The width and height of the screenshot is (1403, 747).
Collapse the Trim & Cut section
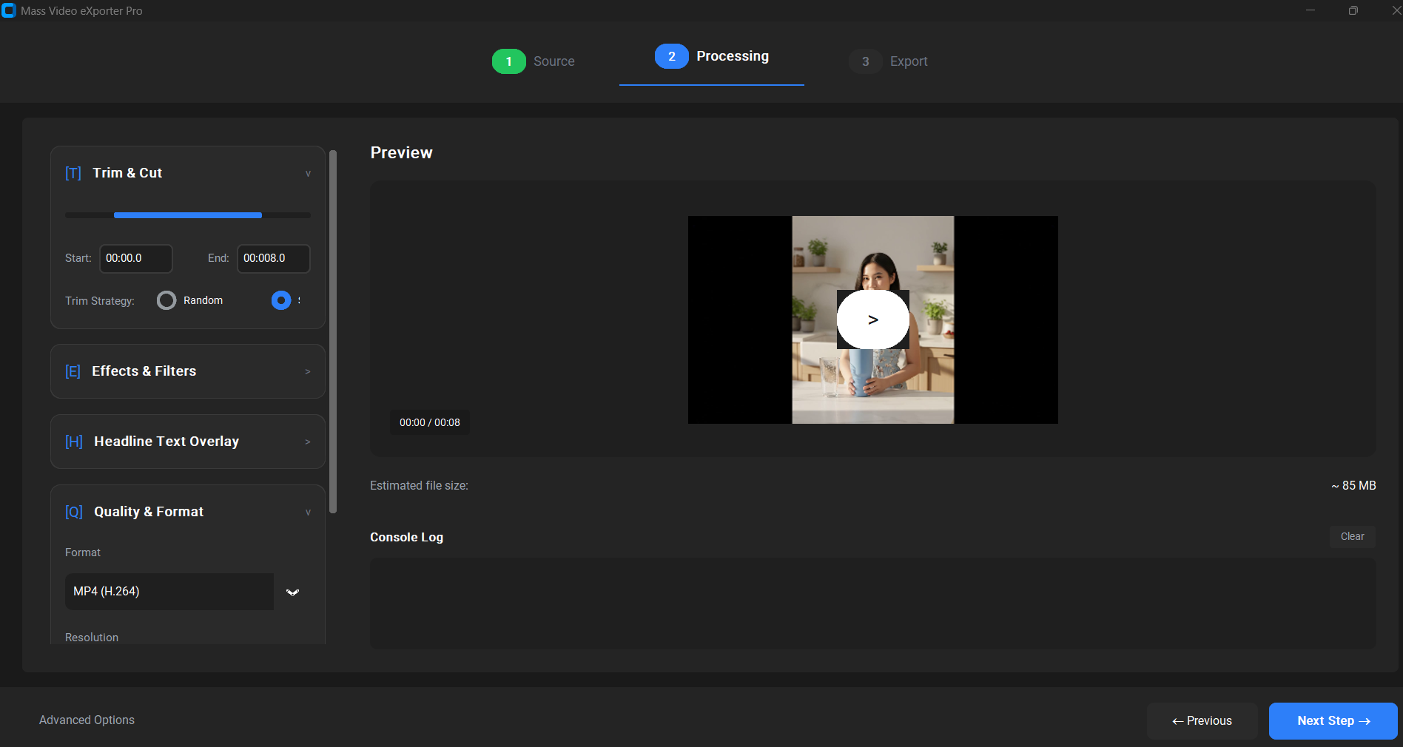308,173
